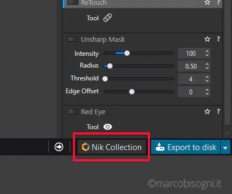Screen dimensions: 232x194
Task: Click the palette panel vertical scrollbar
Action: 227,63
